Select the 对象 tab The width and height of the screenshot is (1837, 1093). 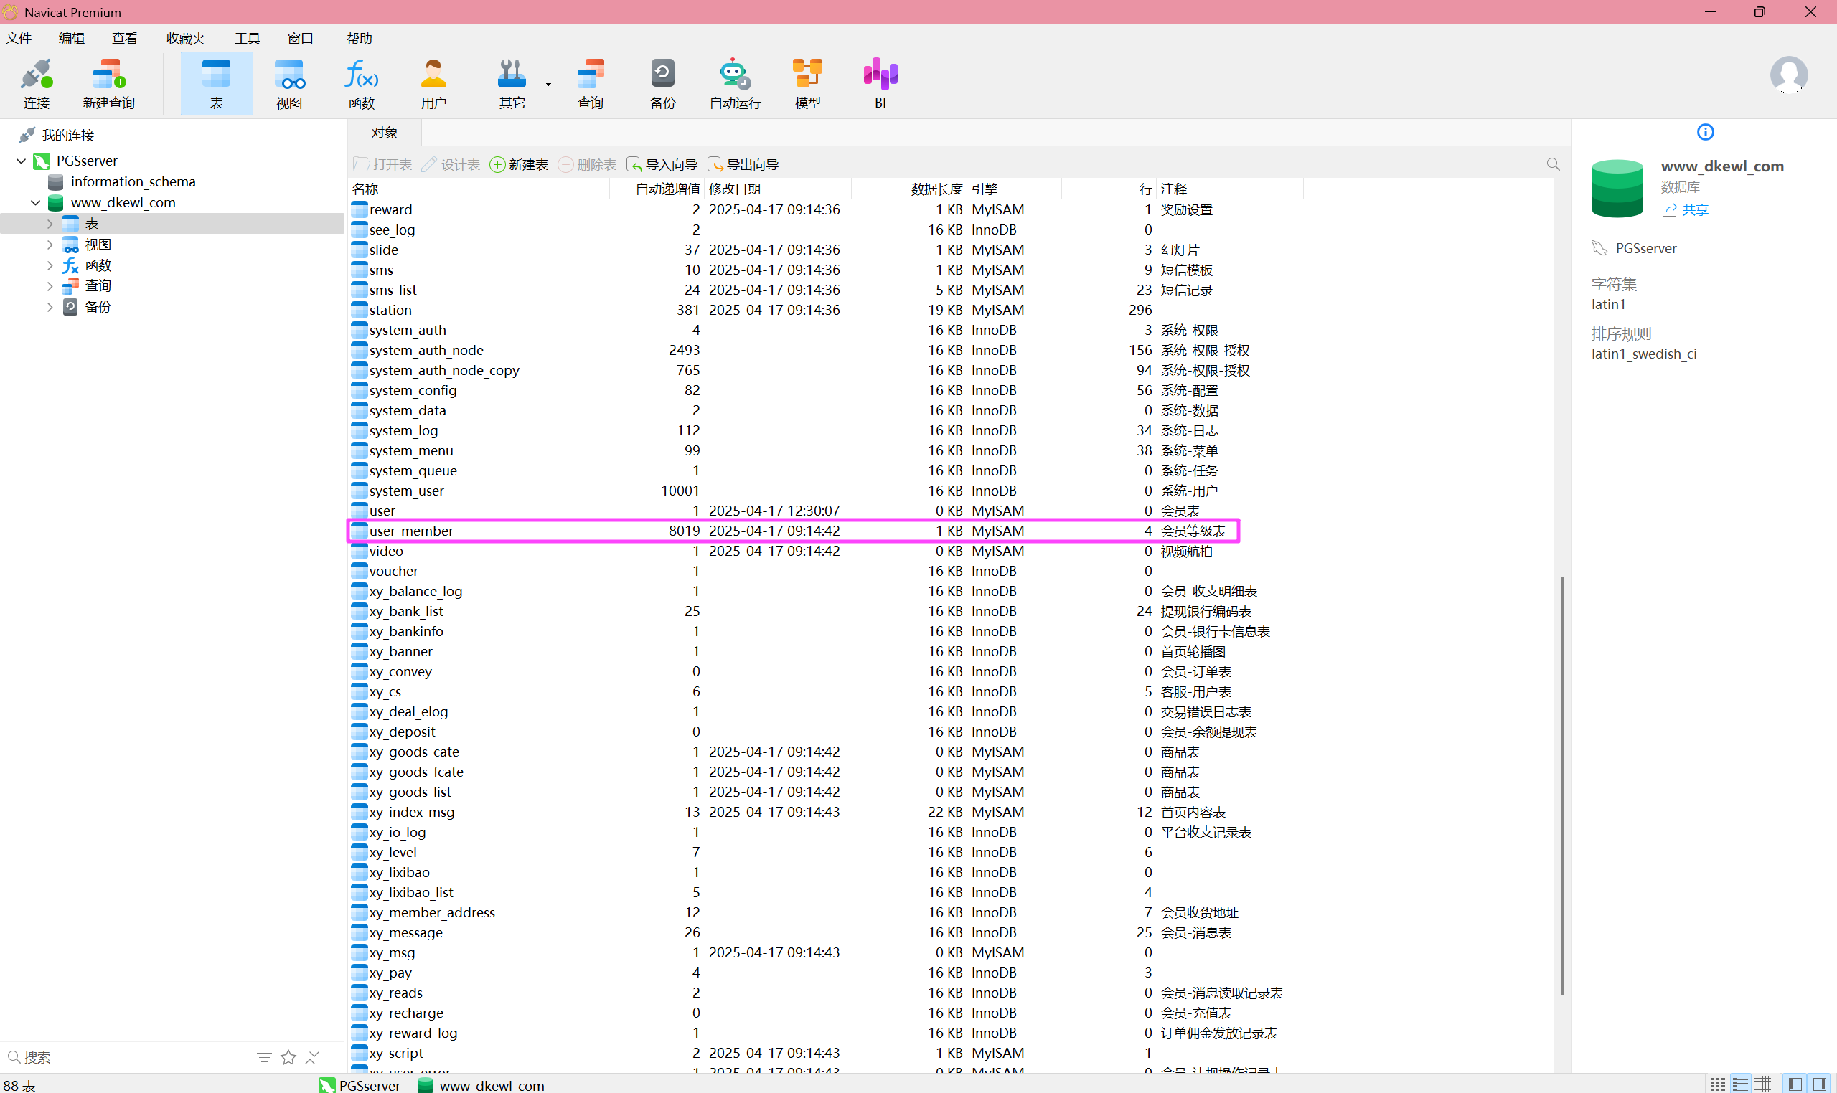tap(385, 133)
